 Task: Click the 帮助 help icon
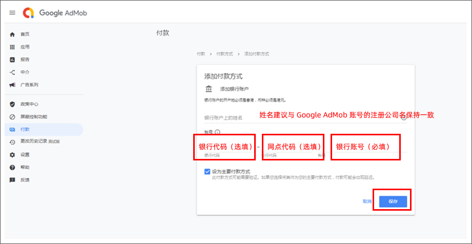tap(12, 168)
